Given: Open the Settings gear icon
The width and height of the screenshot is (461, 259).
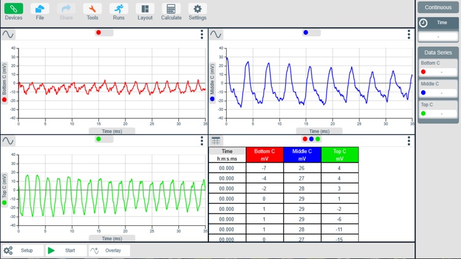Looking at the screenshot, I should pyautogui.click(x=197, y=9).
